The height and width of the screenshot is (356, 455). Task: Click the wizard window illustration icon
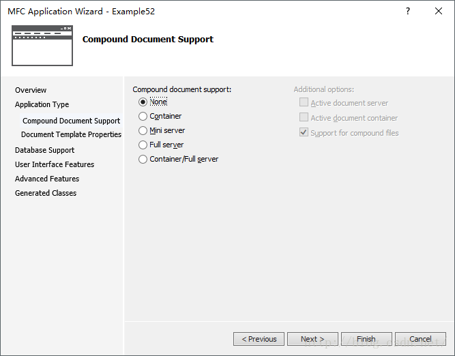point(42,46)
